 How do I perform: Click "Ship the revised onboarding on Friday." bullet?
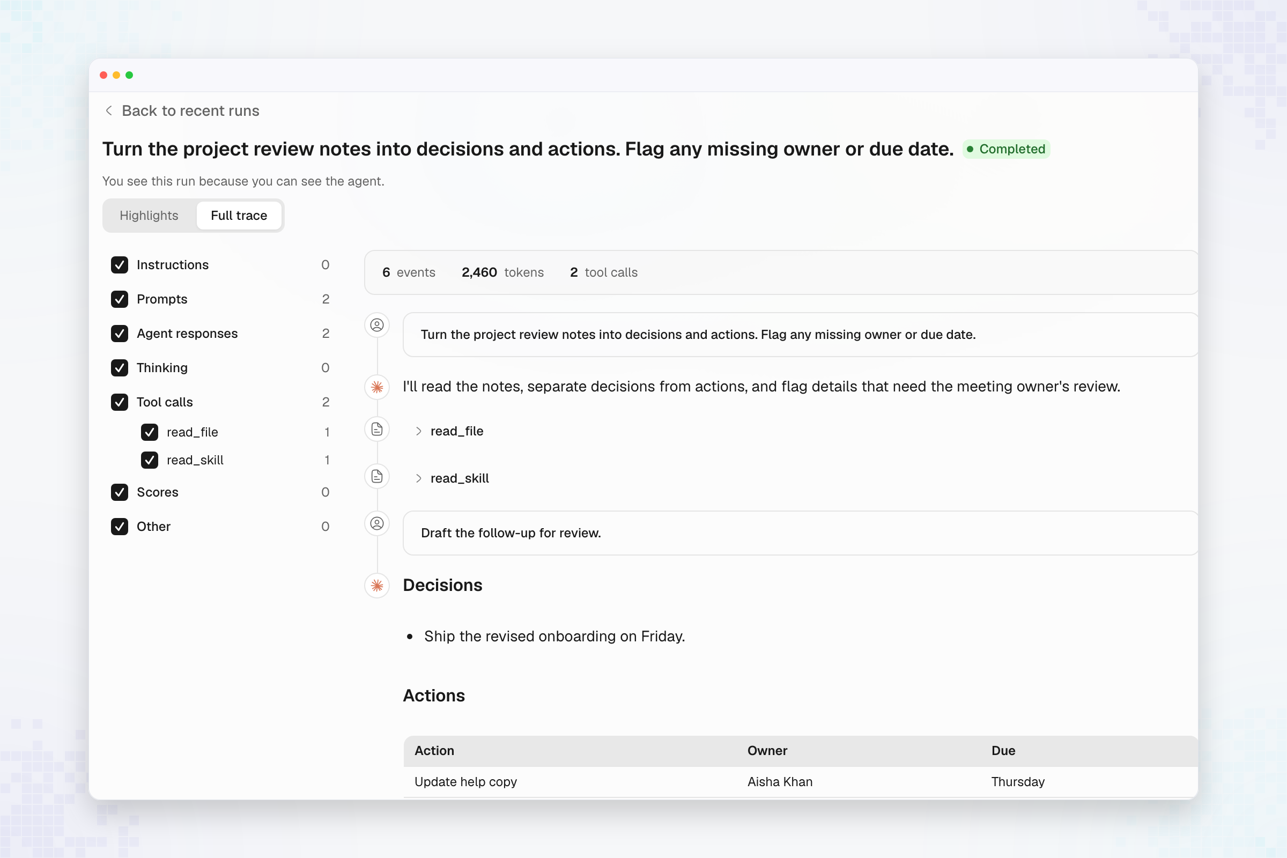(x=554, y=637)
